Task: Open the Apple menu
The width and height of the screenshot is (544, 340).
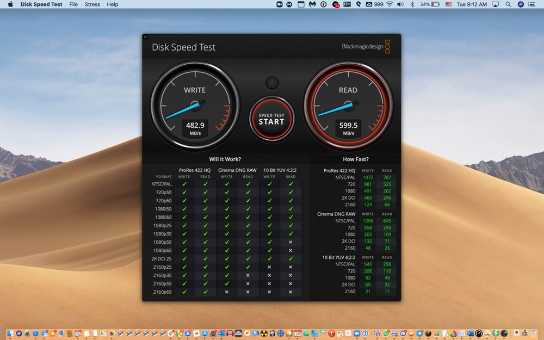Action: coord(10,4)
